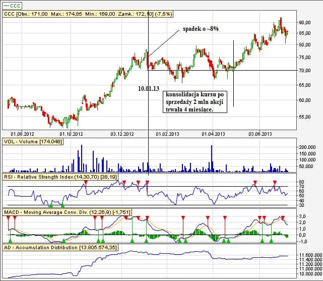Click the leftmost red sell marker in MACD panel
Image resolution: width=323 pixels, height=281 pixels.
click(9, 217)
